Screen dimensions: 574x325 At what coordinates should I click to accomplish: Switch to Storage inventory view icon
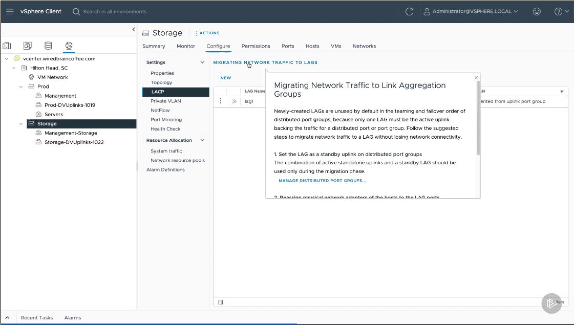[48, 46]
